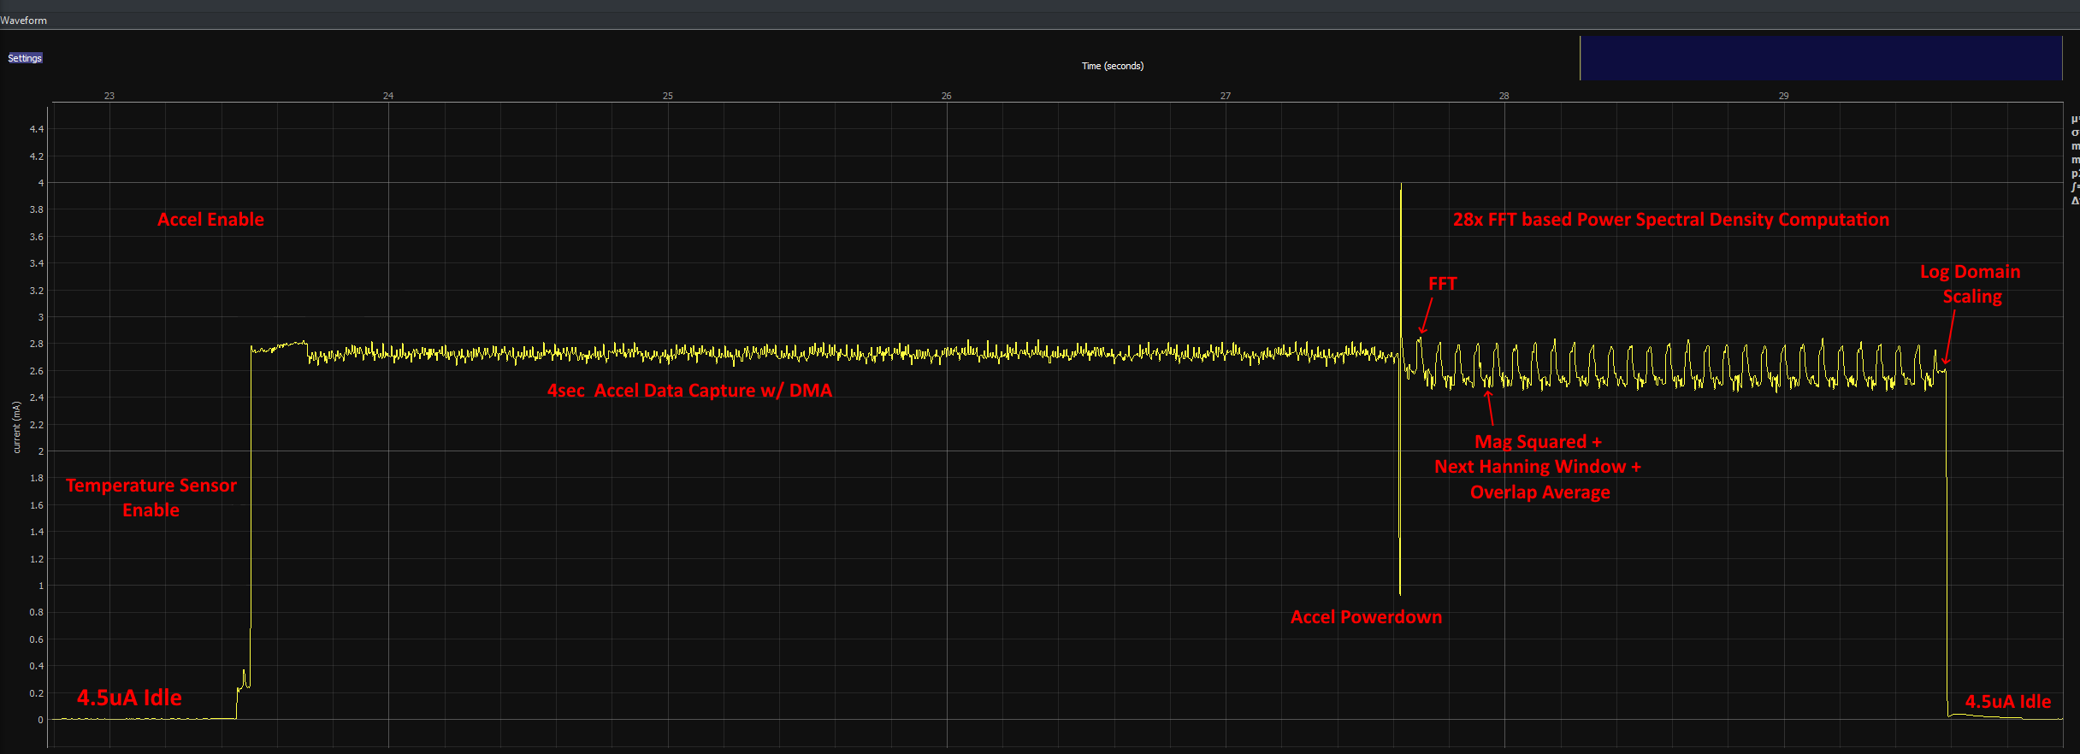The height and width of the screenshot is (754, 2080).
Task: Click the "Time (seconds)" axis title
Action: point(1112,66)
